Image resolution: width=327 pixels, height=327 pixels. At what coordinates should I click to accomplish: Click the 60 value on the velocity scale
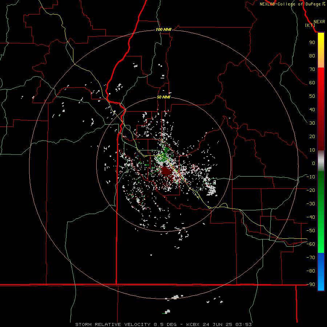(x=312, y=82)
